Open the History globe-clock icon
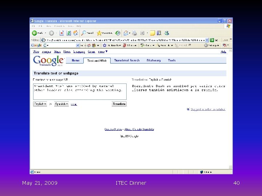Screen dimensions: 262x196 118,33
